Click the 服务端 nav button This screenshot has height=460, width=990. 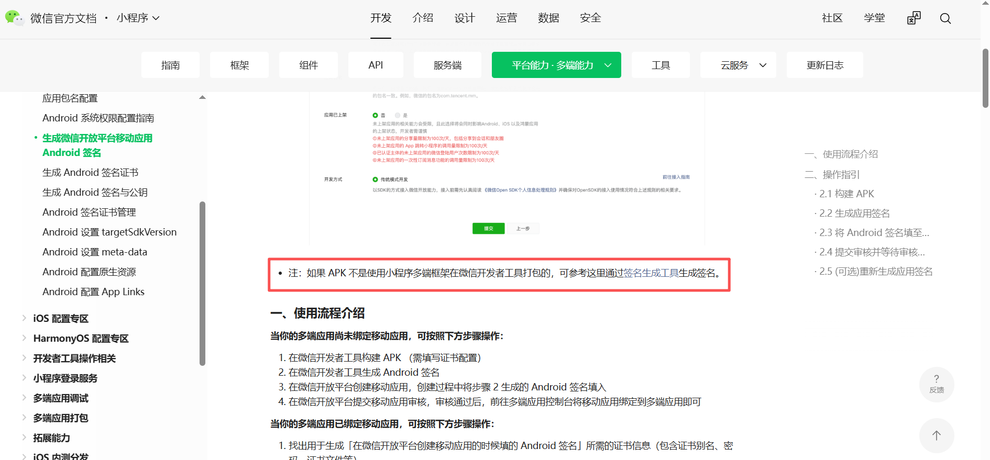point(447,65)
